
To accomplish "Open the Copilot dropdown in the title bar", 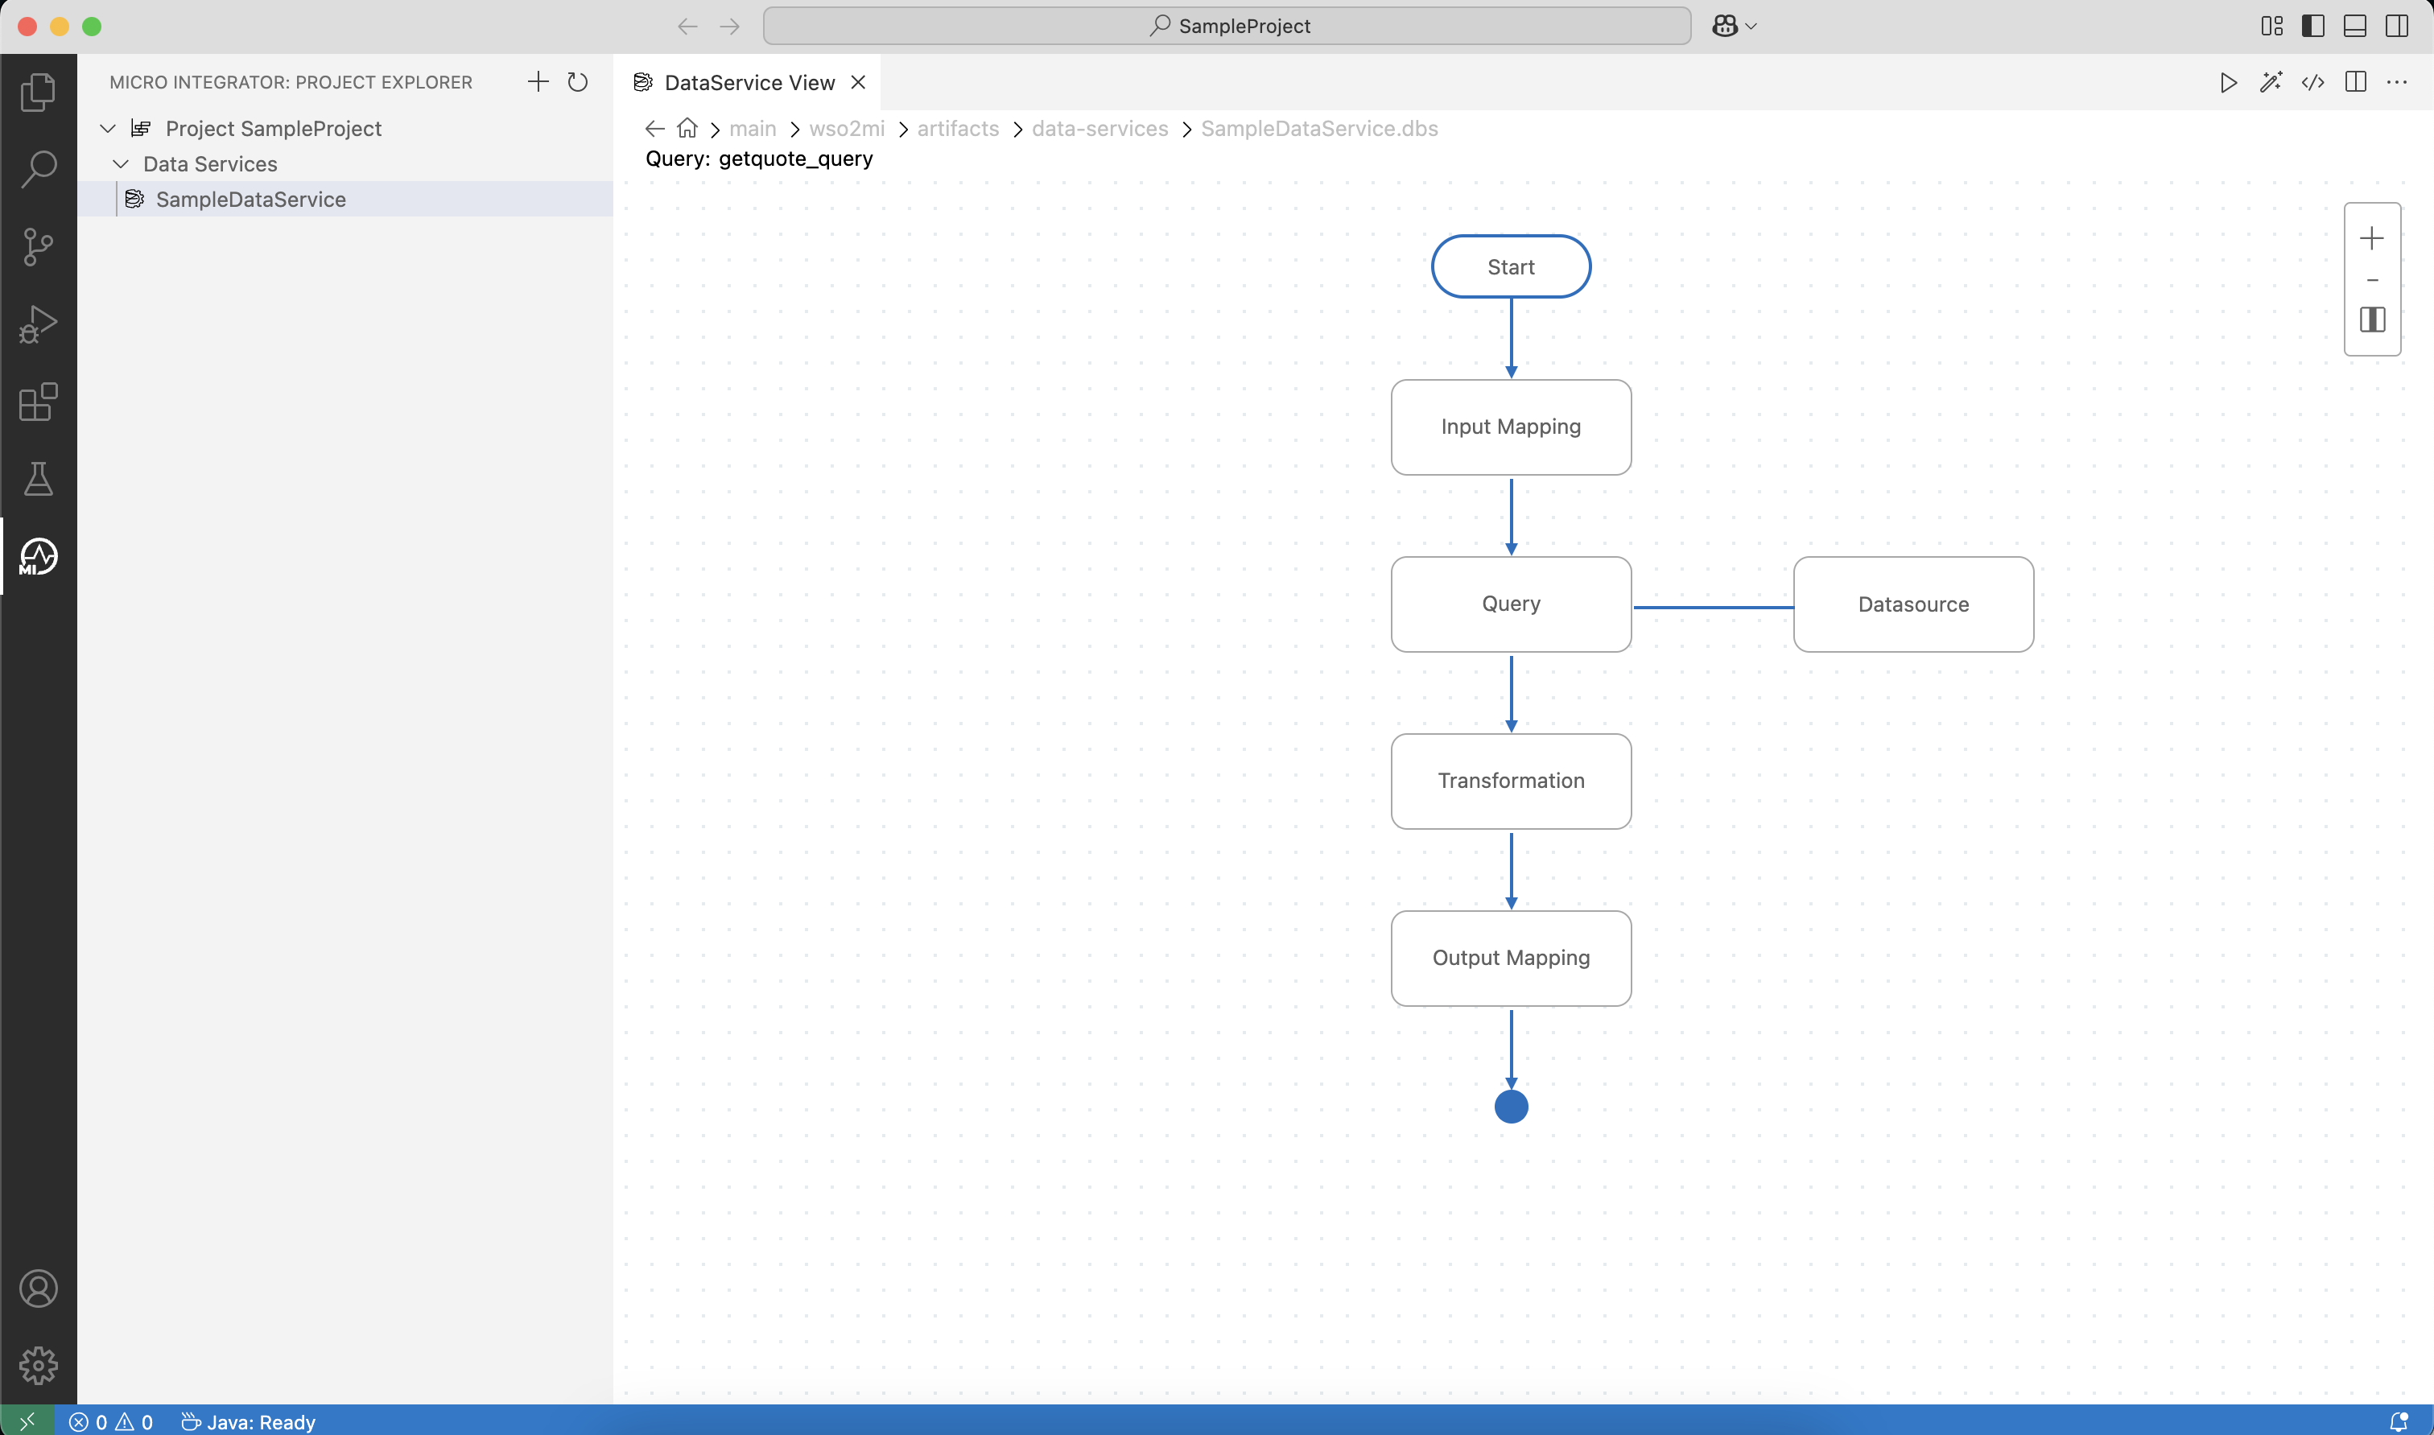I will (x=1733, y=26).
